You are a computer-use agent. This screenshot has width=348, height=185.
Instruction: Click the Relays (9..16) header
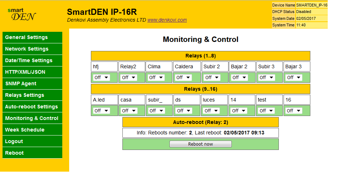tap(201, 89)
